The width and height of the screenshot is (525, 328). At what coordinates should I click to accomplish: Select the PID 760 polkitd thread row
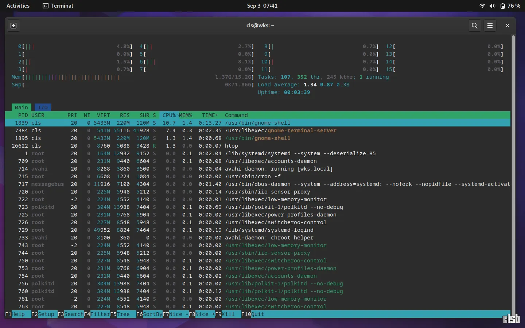pyautogui.click(x=258, y=291)
